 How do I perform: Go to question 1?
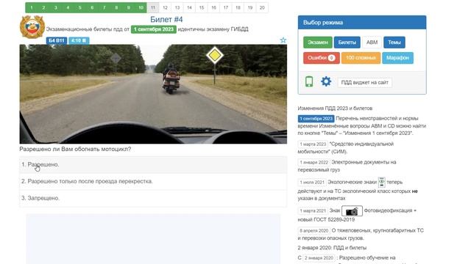pyautogui.click(x=32, y=8)
